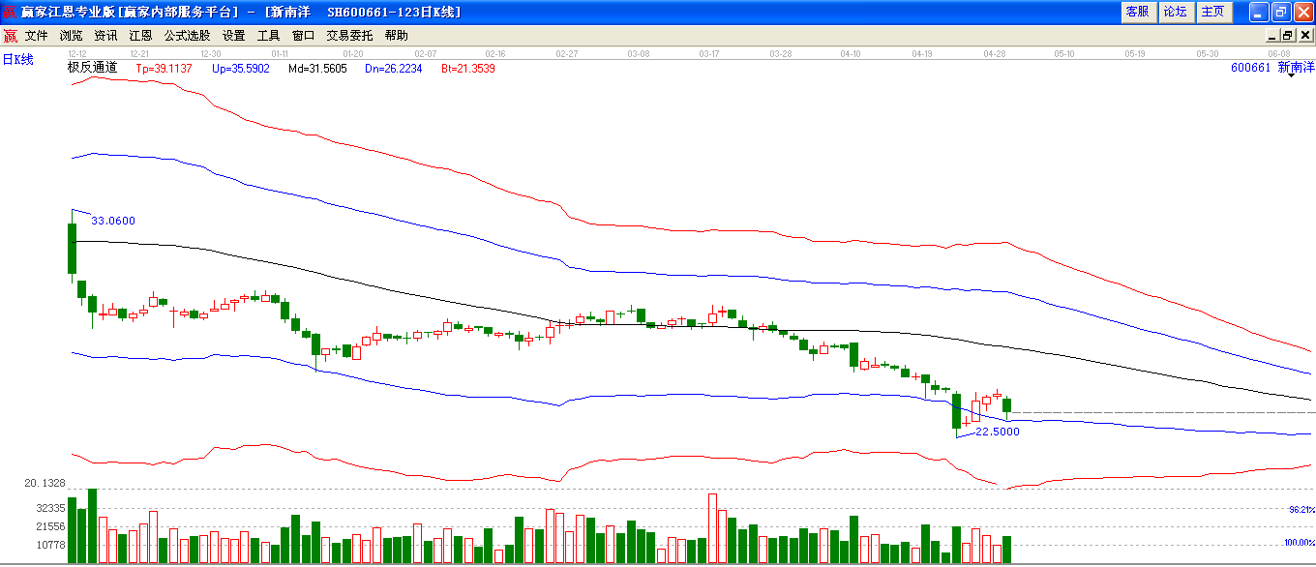Screen dimensions: 1316x567
Task: Open the 设置 menu
Action: [x=234, y=35]
